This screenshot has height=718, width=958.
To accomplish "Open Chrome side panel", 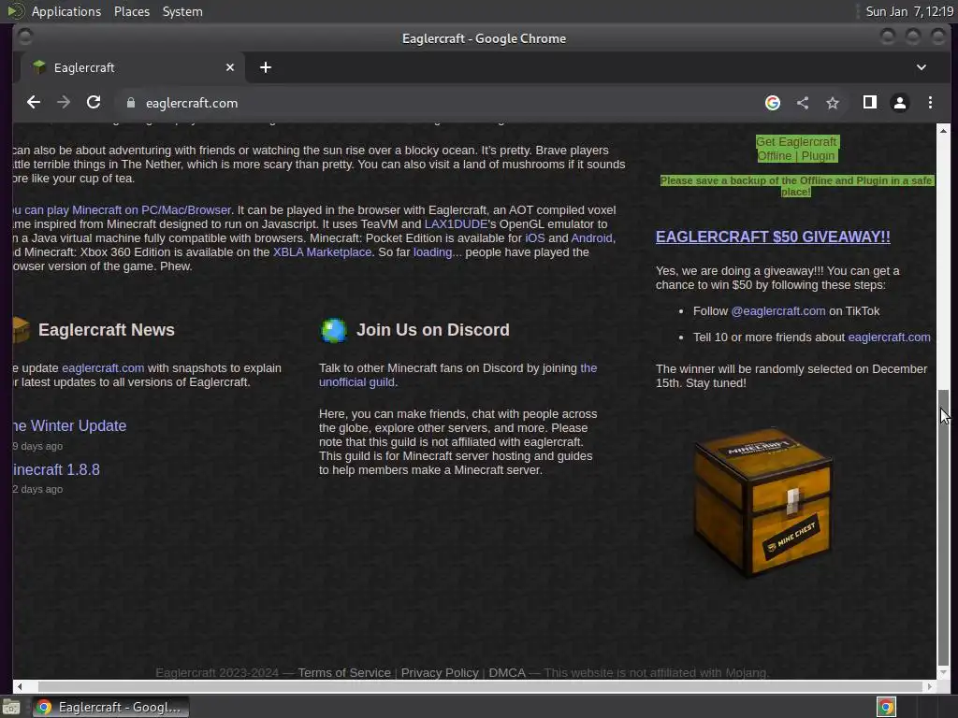I will [869, 103].
